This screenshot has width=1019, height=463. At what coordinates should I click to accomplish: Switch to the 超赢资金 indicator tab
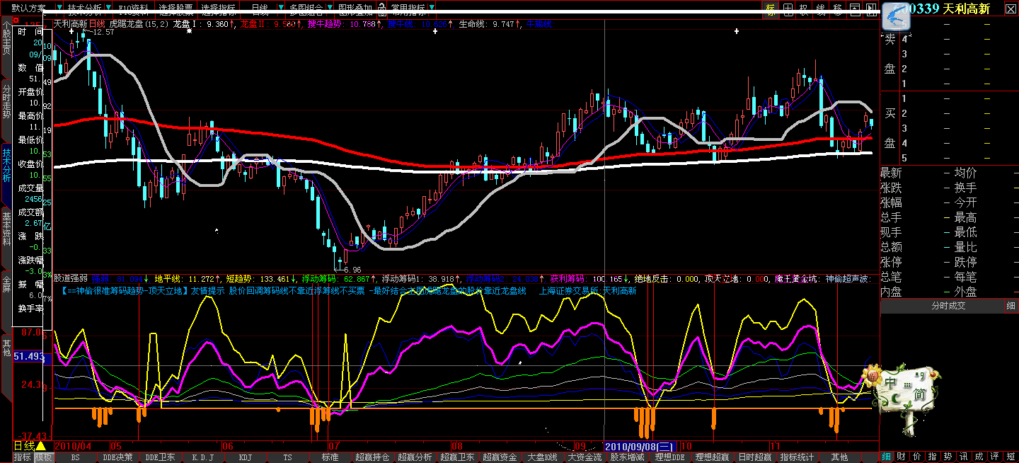[500, 457]
